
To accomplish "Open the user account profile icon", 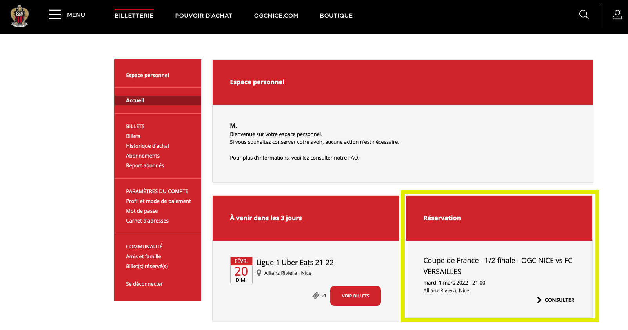I will (617, 15).
